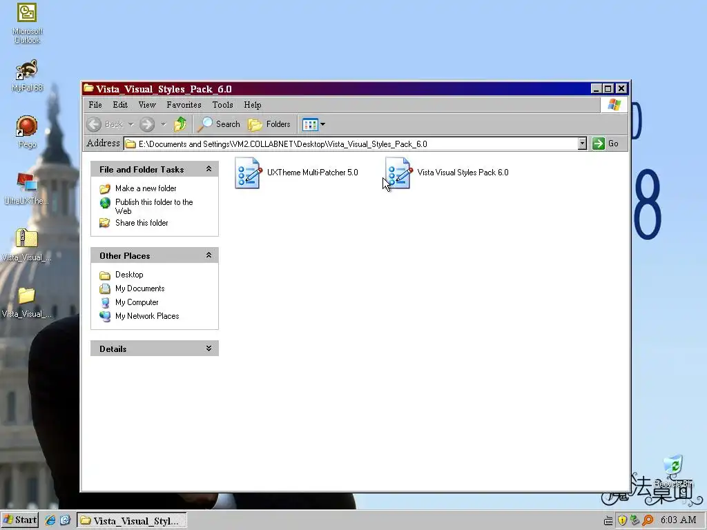
Task: Select the MyPal 68 desktop shortcut
Action: click(27, 76)
